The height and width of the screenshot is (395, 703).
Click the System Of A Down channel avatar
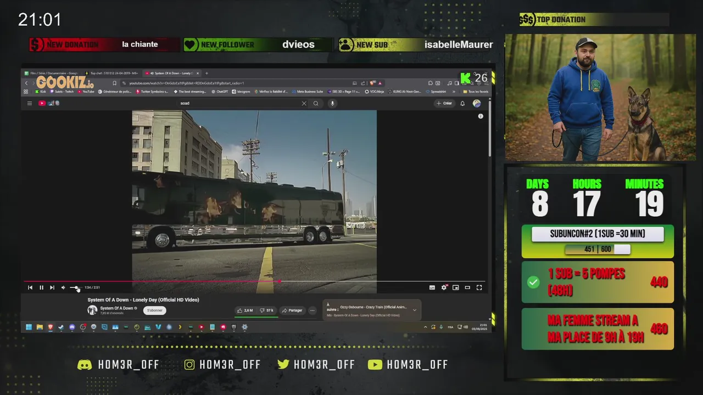[x=92, y=310]
